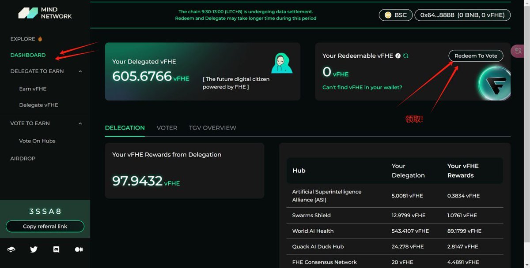
Task: Click the 89.1799 vFHE rewards value
Action: [464, 231]
